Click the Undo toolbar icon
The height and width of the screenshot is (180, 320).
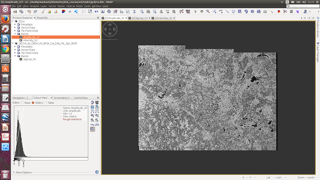tap(29, 12)
